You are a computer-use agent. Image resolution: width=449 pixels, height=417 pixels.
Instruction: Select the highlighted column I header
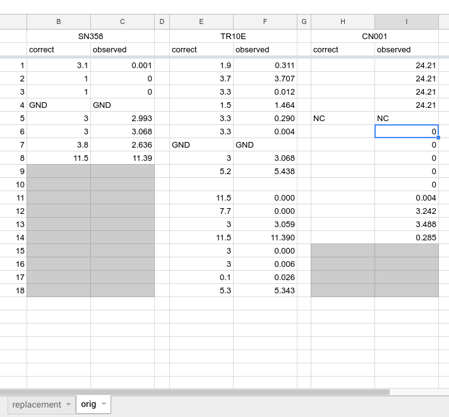(407, 21)
